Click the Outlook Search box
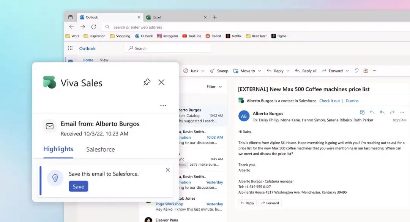Viewport: 410px width, 222px height. pos(168,48)
